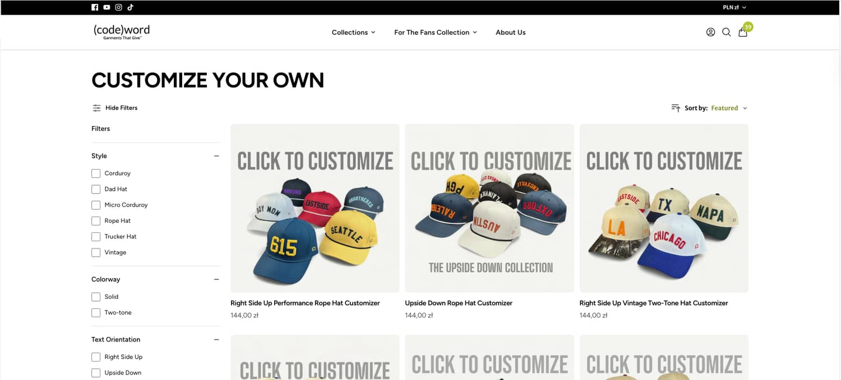The width and height of the screenshot is (841, 380).
Task: Open the PLN zł currency dropdown
Action: [x=734, y=7]
